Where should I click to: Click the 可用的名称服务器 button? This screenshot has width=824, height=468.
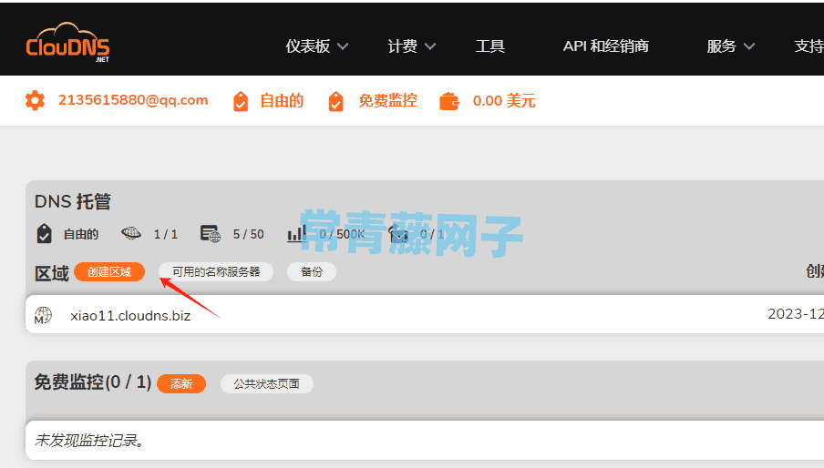click(x=216, y=271)
